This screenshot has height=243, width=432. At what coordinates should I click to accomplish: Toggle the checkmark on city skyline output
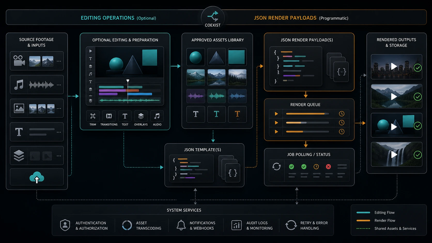tap(418, 68)
